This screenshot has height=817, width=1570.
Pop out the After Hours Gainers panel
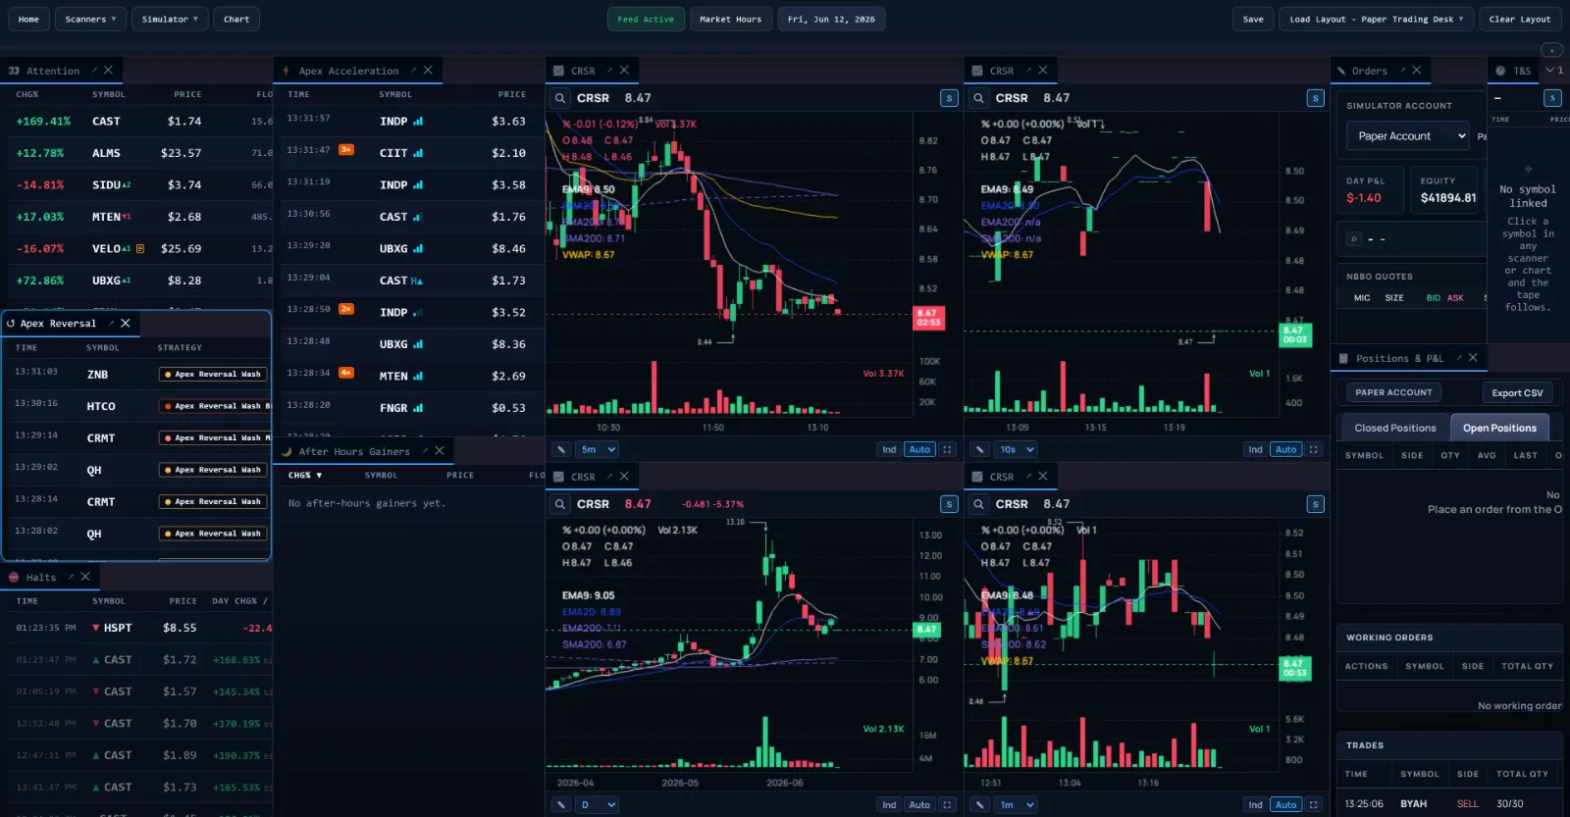[425, 451]
